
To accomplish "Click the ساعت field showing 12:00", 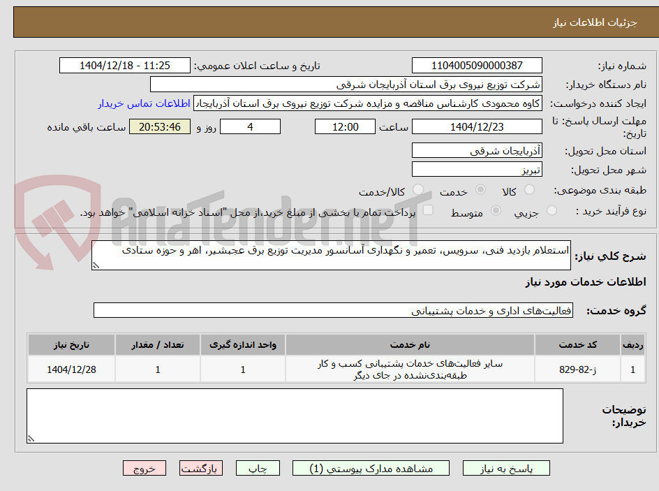I will pyautogui.click(x=345, y=126).
